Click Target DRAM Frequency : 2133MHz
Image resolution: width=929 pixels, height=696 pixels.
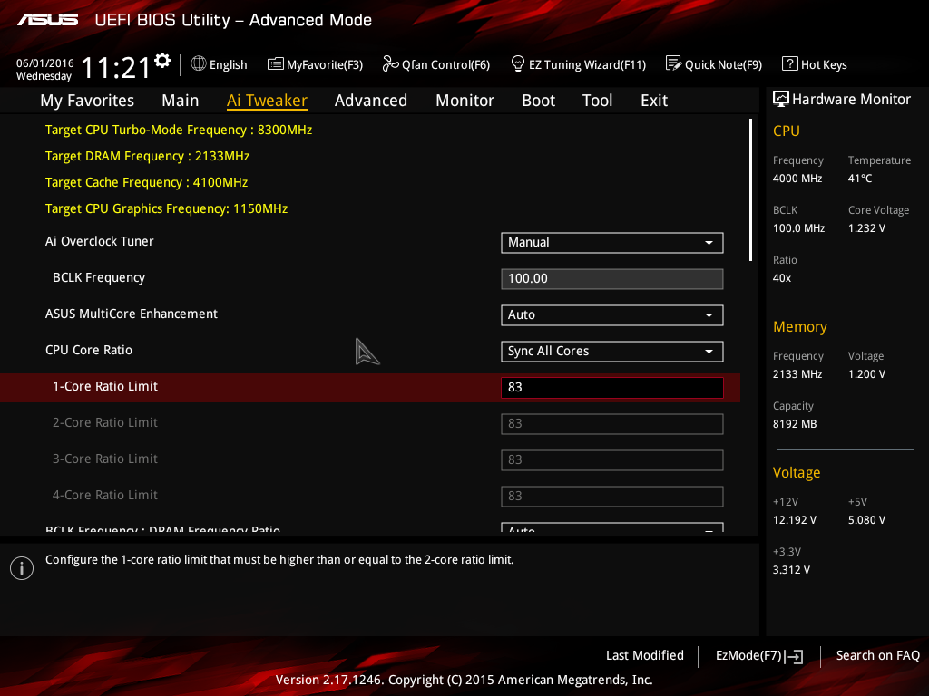tap(147, 156)
